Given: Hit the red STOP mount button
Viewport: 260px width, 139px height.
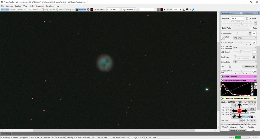Looking at the screenshot, I should pos(240,111).
